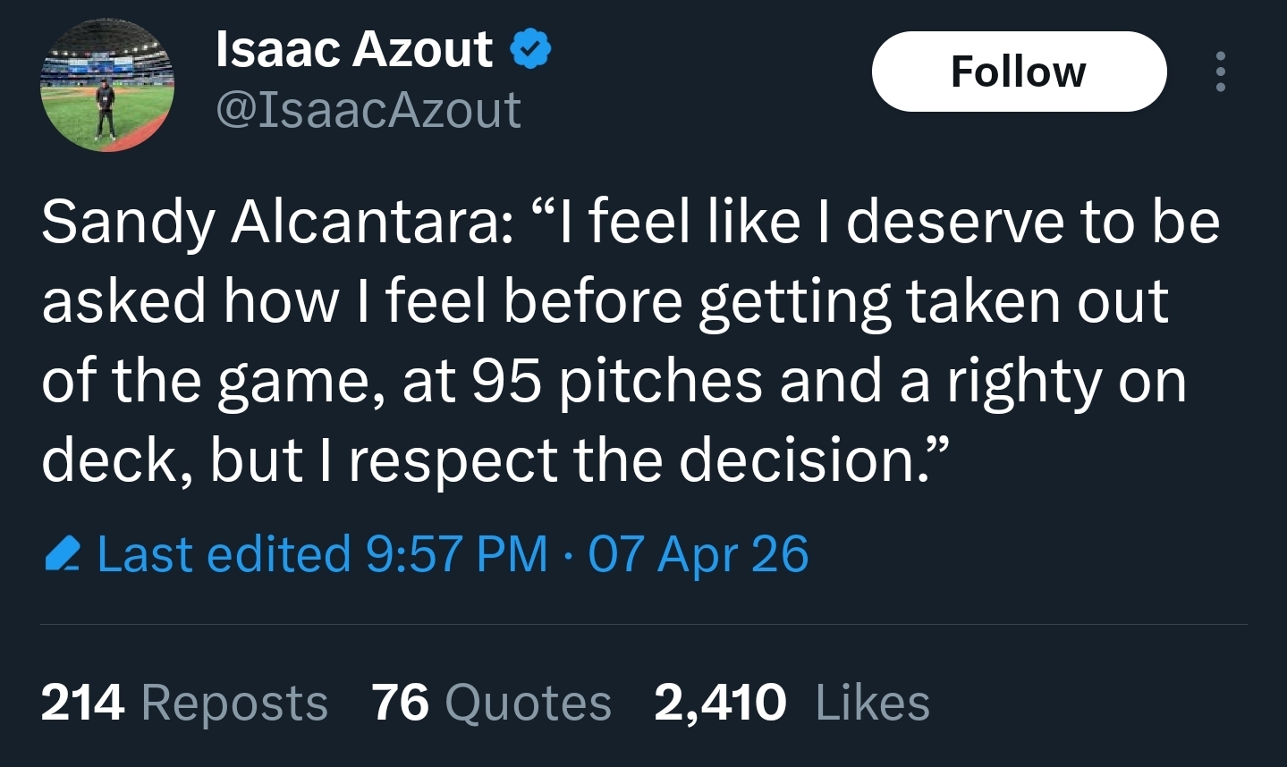This screenshot has width=1287, height=767.
Task: Click the 214 reposts count
Action: pyautogui.click(x=82, y=703)
